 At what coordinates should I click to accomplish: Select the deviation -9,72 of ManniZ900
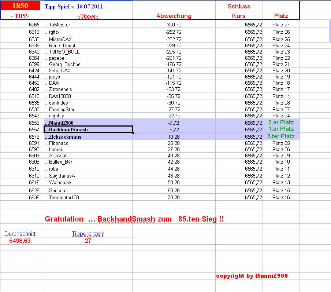coord(172,123)
